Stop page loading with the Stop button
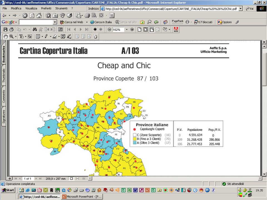267x200 pixels. (x=25, y=16)
